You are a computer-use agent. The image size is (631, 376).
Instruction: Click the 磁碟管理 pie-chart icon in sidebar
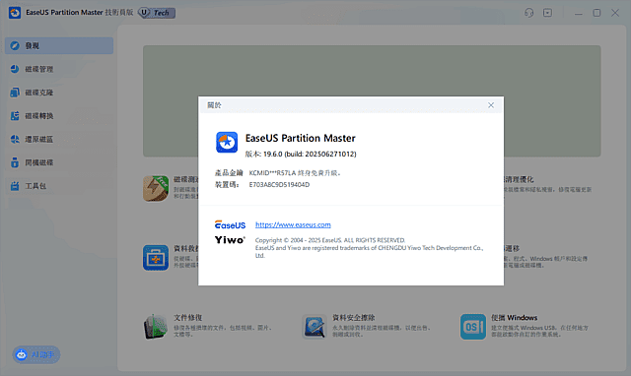click(x=15, y=69)
